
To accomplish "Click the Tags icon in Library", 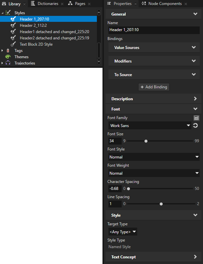I will coord(8,51).
